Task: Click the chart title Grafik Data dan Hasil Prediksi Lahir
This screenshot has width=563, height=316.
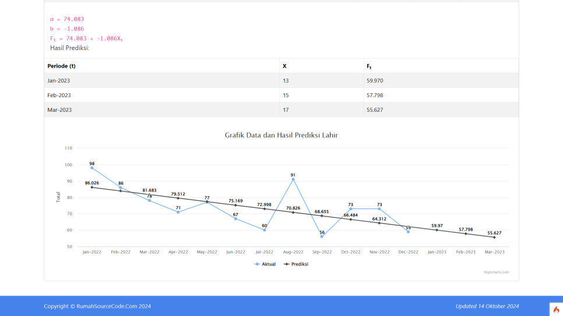Action: tap(281, 135)
